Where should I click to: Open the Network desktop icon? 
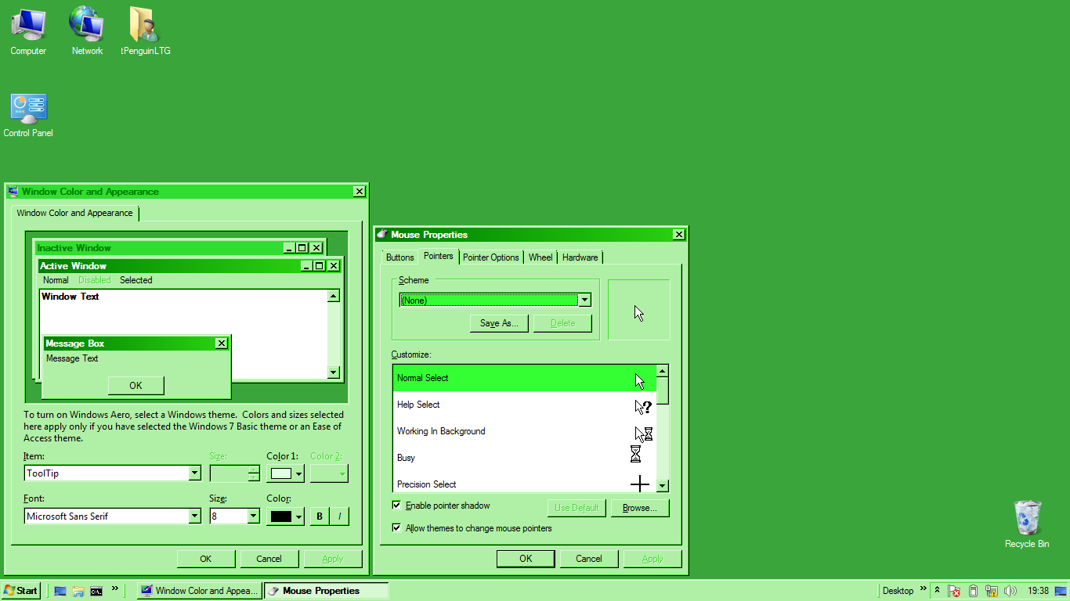87,31
